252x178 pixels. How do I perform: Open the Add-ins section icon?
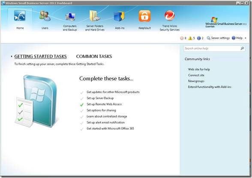pyautogui.click(x=120, y=16)
